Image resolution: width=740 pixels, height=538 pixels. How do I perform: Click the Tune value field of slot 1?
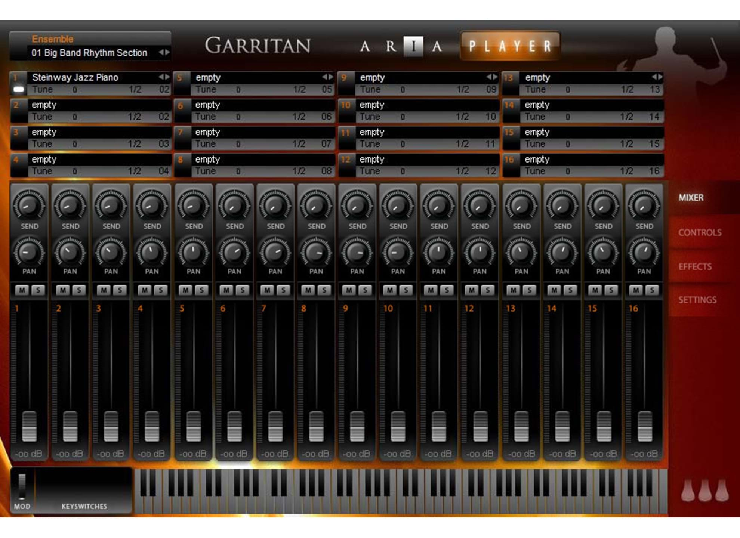tap(75, 90)
